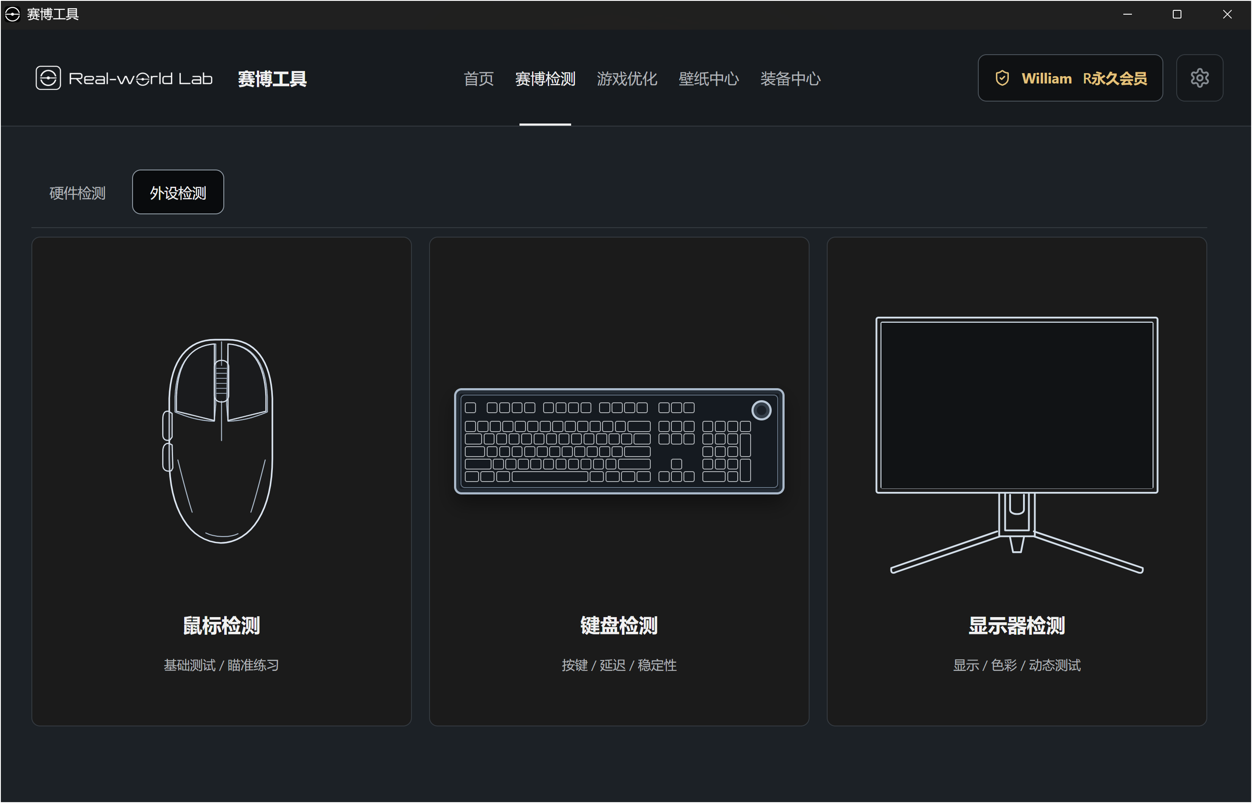1252x803 pixels.
Task: Click the 显示器检测 title
Action: (1016, 625)
